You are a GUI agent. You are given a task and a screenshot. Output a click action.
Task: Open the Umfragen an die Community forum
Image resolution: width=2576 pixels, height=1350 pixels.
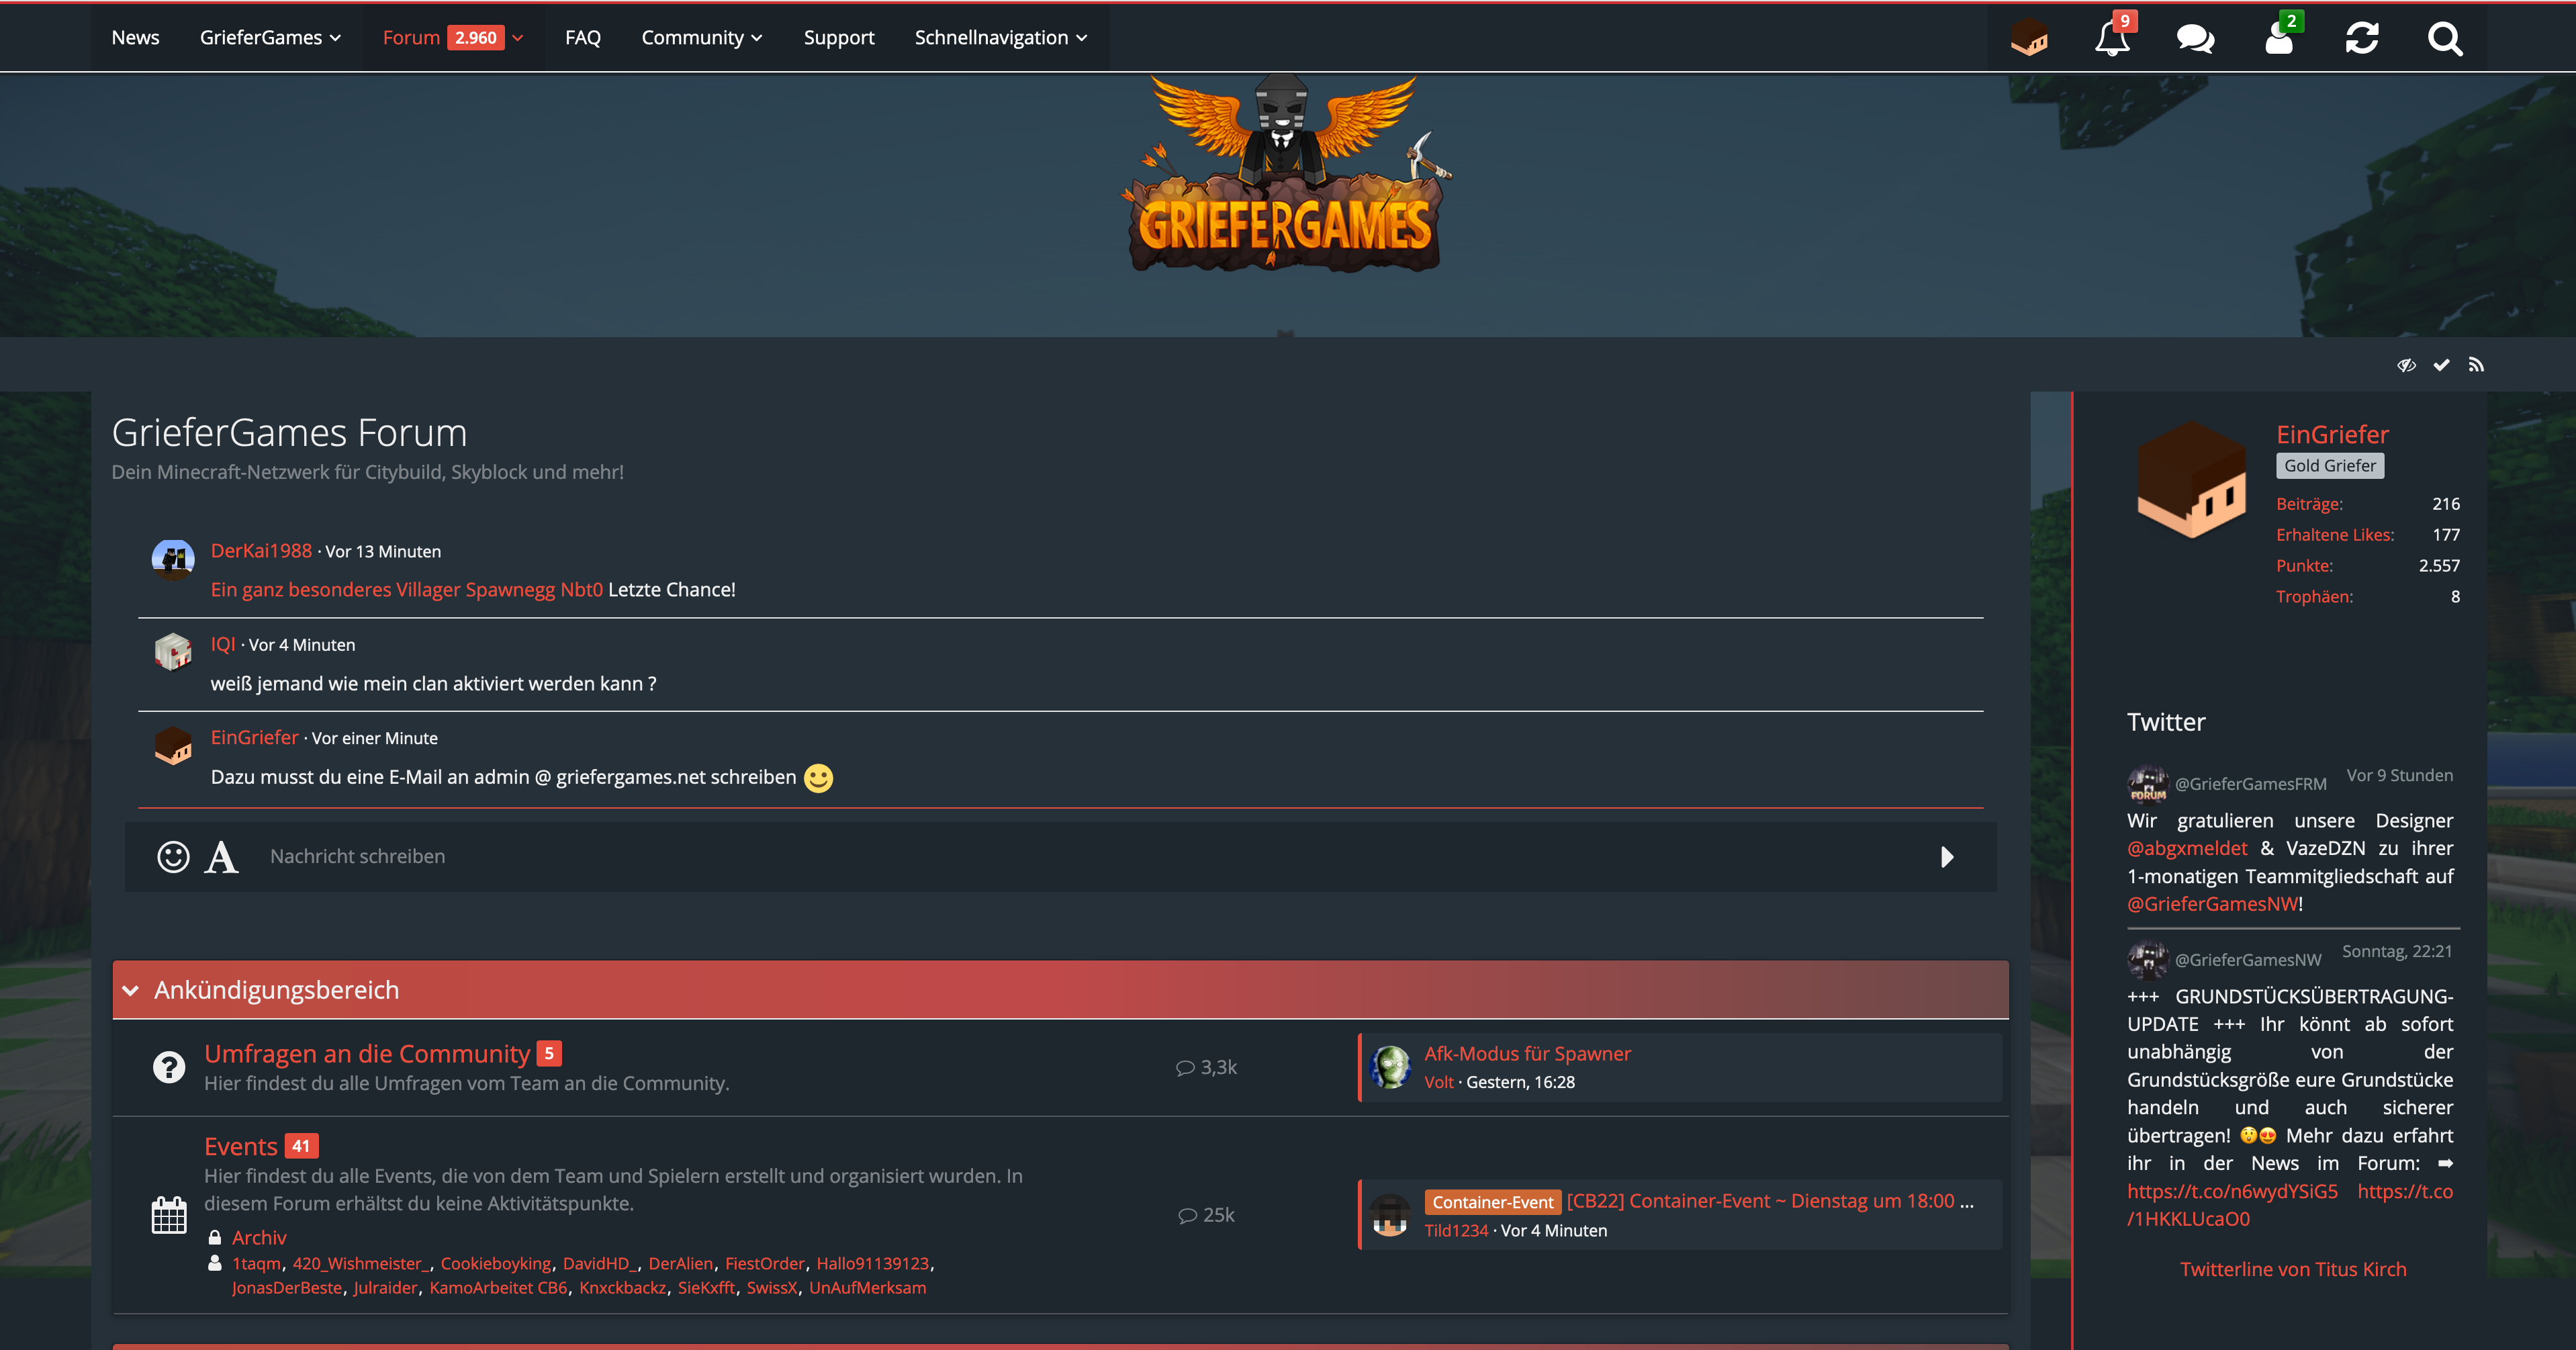click(x=367, y=1054)
